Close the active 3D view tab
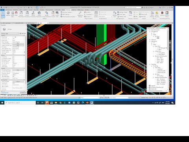The height and width of the screenshot is (142, 189). click(x=48, y=23)
